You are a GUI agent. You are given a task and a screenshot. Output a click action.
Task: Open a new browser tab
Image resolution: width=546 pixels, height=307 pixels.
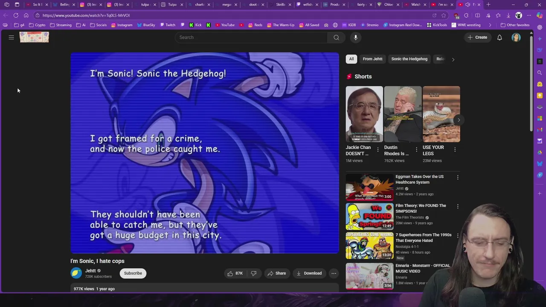pos(488,5)
